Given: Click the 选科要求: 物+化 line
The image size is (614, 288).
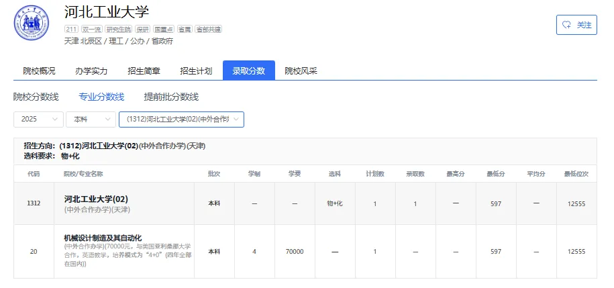Looking at the screenshot, I should point(52,156).
